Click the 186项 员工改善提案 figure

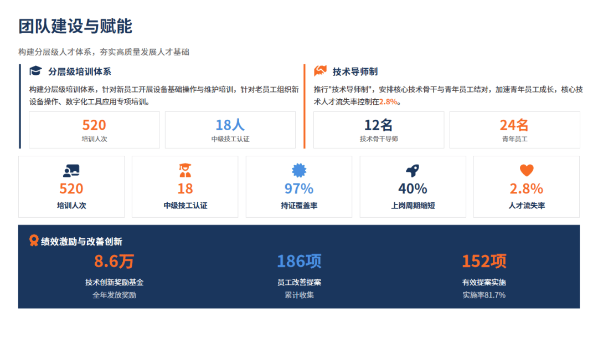coord(299,261)
